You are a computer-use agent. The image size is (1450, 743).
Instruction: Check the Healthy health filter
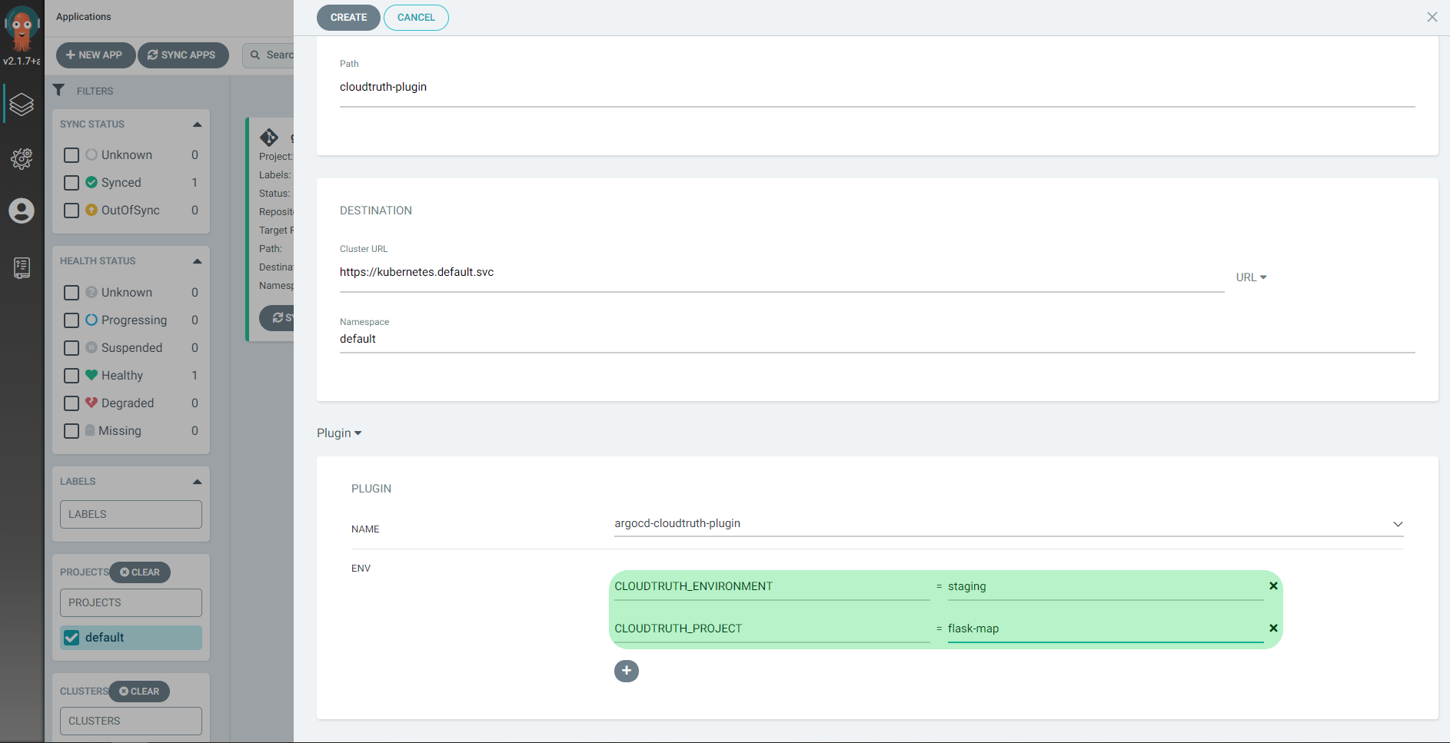72,376
